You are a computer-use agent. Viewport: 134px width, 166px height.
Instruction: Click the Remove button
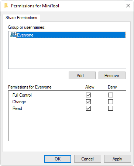click(x=112, y=76)
